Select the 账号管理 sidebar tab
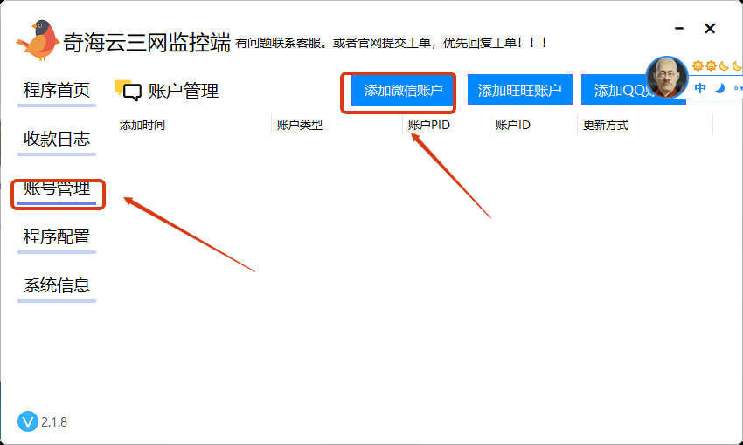 pos(57,188)
